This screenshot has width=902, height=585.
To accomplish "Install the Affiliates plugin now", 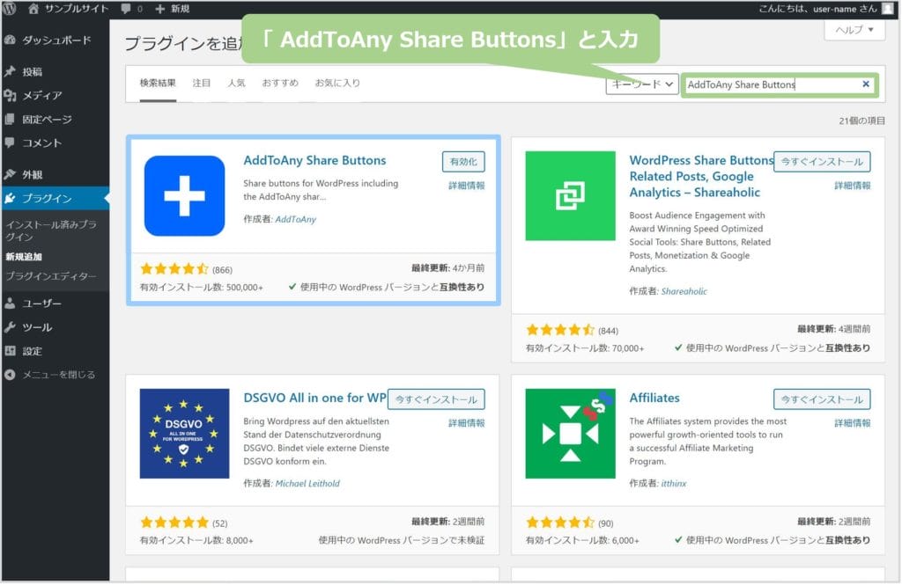I will coord(821,399).
